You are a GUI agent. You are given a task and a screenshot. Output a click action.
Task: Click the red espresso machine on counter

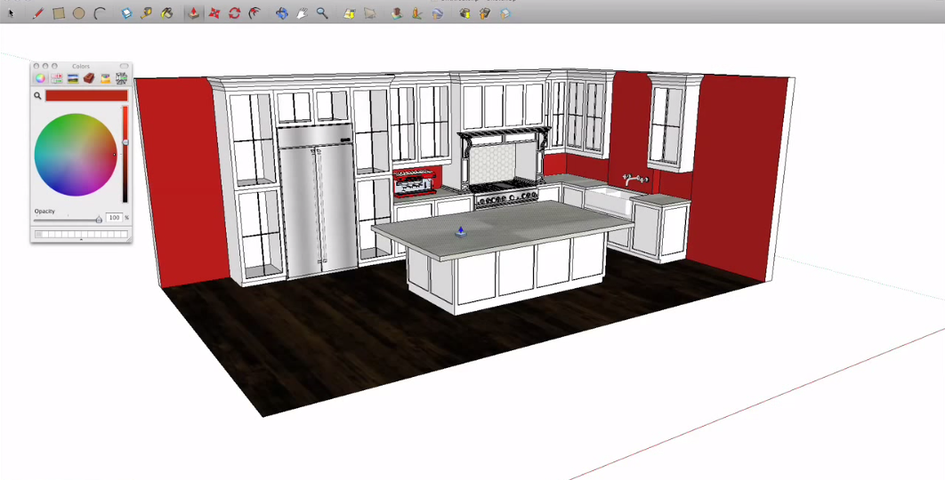coord(414,182)
